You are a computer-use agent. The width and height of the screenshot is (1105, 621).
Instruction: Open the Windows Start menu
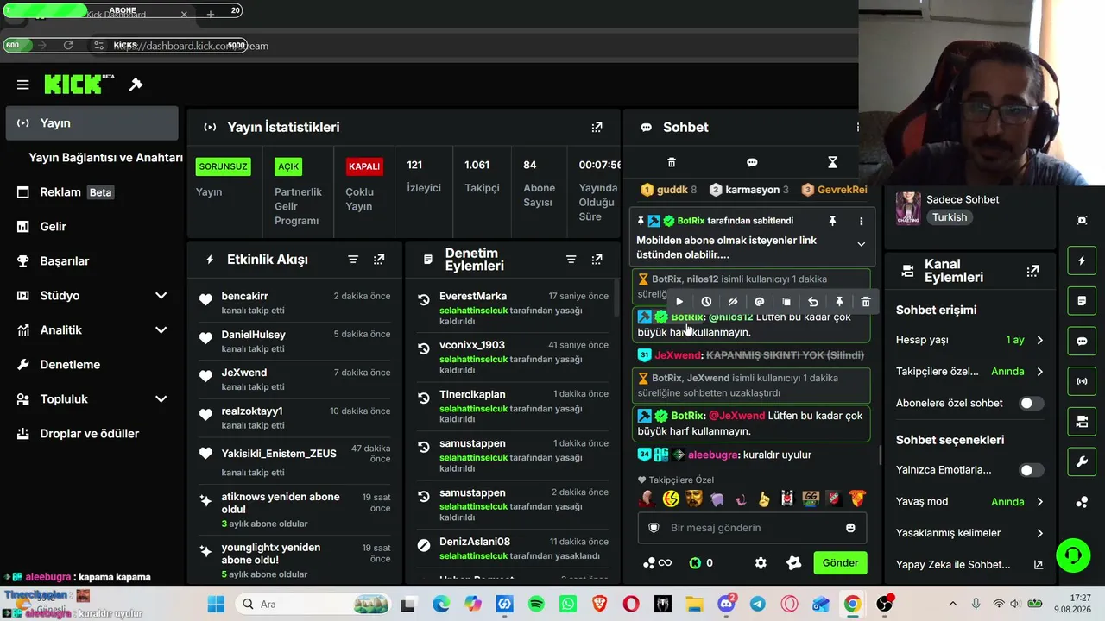tap(216, 604)
